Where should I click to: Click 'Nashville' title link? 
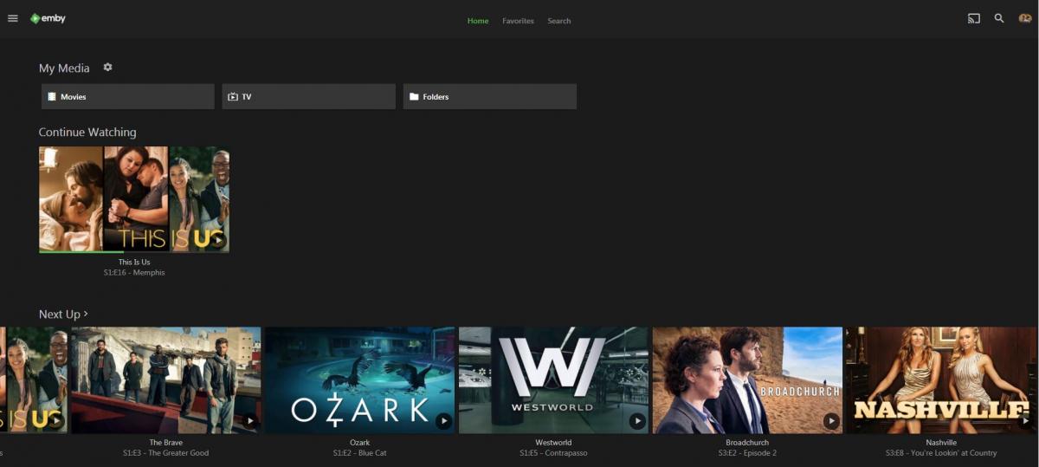click(x=941, y=443)
